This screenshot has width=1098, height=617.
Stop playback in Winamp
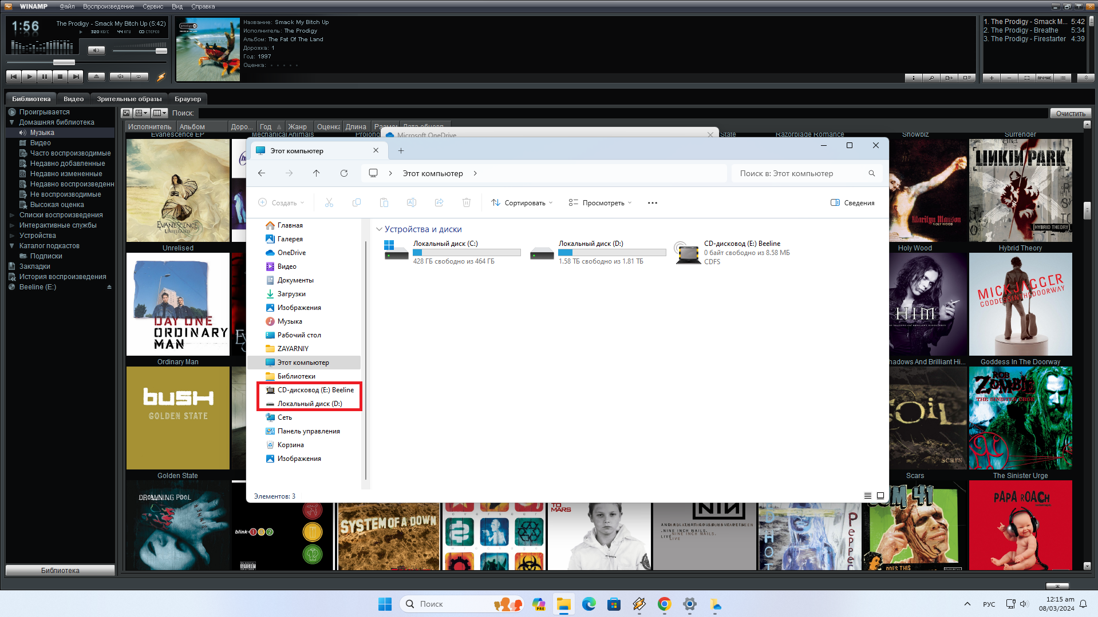[x=60, y=76]
